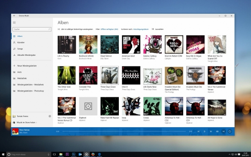
Task: Open Vol.3 The Subliminal Verses album
Action: click(217, 75)
